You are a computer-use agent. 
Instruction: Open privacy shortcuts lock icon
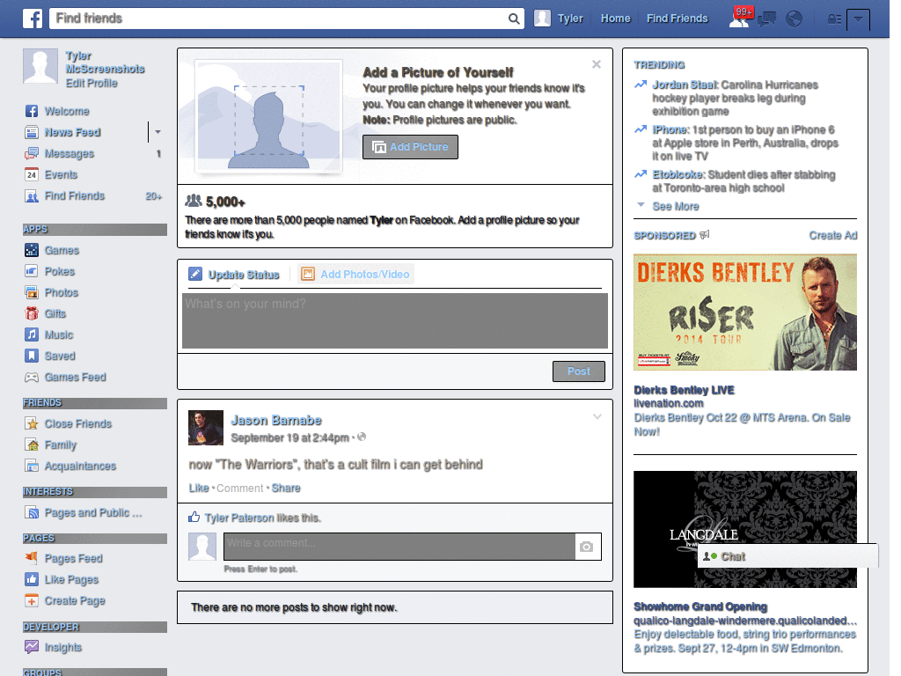(834, 19)
